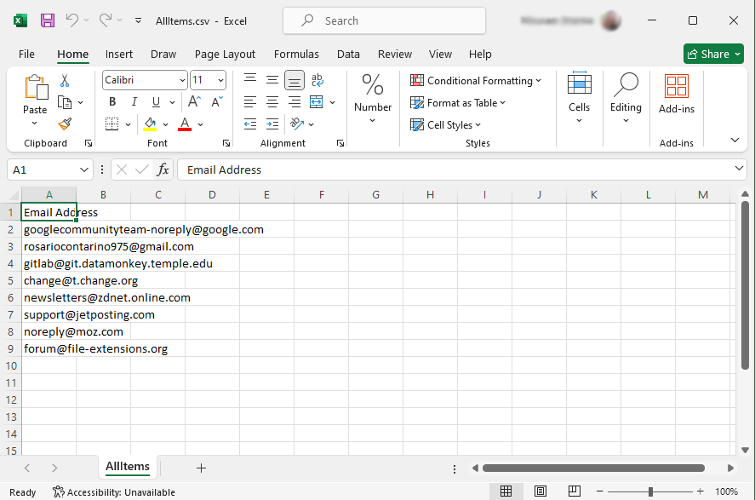Click Accessibility: Unavailable in status bar
Image resolution: width=755 pixels, height=500 pixels.
[114, 491]
